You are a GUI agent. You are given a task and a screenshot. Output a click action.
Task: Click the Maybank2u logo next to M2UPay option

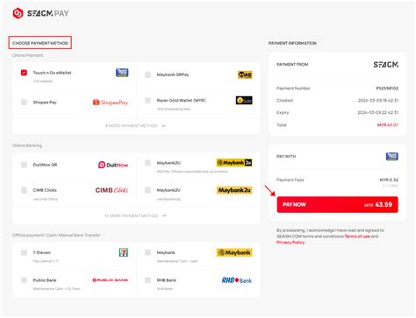234,163
